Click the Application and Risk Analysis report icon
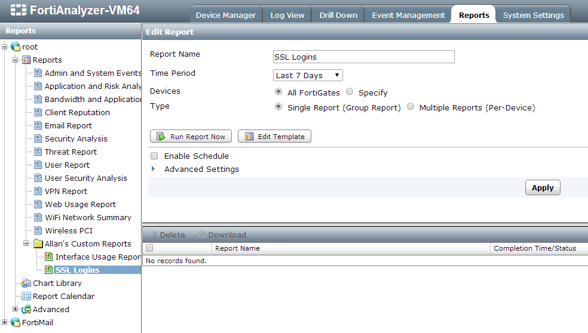 (38, 86)
